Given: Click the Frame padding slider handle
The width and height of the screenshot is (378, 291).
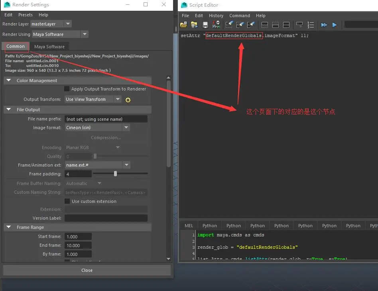Looking at the screenshot, I should click(x=115, y=173).
